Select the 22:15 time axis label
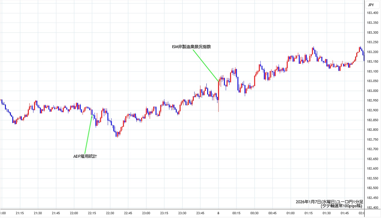 click(x=92, y=213)
